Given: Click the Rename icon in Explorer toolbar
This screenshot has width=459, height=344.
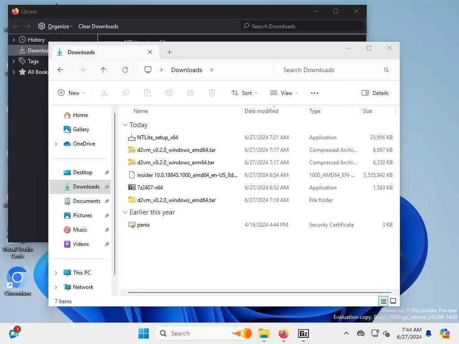Looking at the screenshot, I should tap(169, 93).
